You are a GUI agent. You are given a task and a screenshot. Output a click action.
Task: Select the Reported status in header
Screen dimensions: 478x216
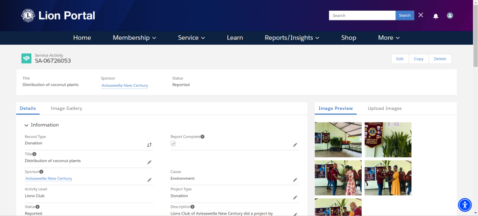click(x=181, y=85)
